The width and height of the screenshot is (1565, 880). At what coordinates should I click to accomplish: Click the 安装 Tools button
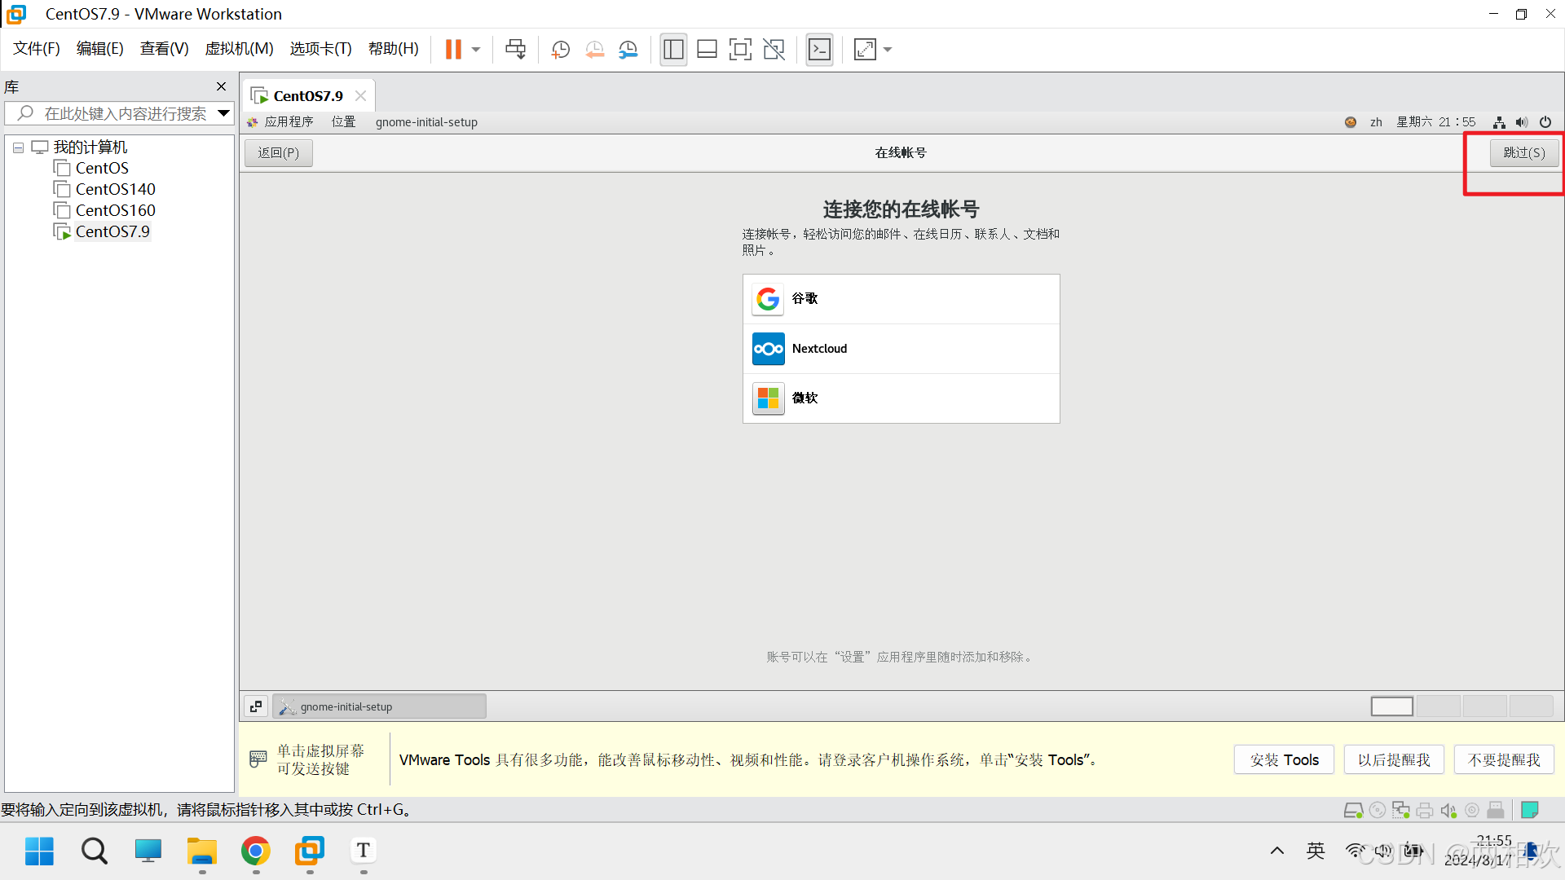tap(1284, 759)
